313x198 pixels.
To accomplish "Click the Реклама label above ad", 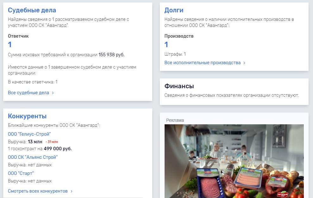I will 175,120.
